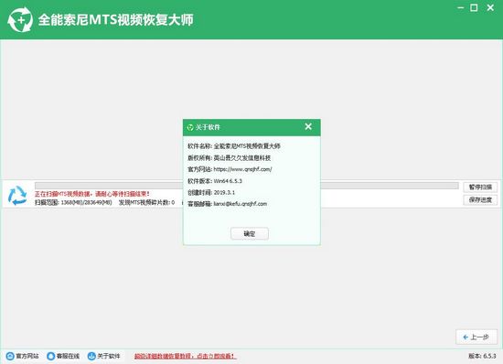503x364 pixels.
Task: Click the scan progress bar
Action: 247,186
